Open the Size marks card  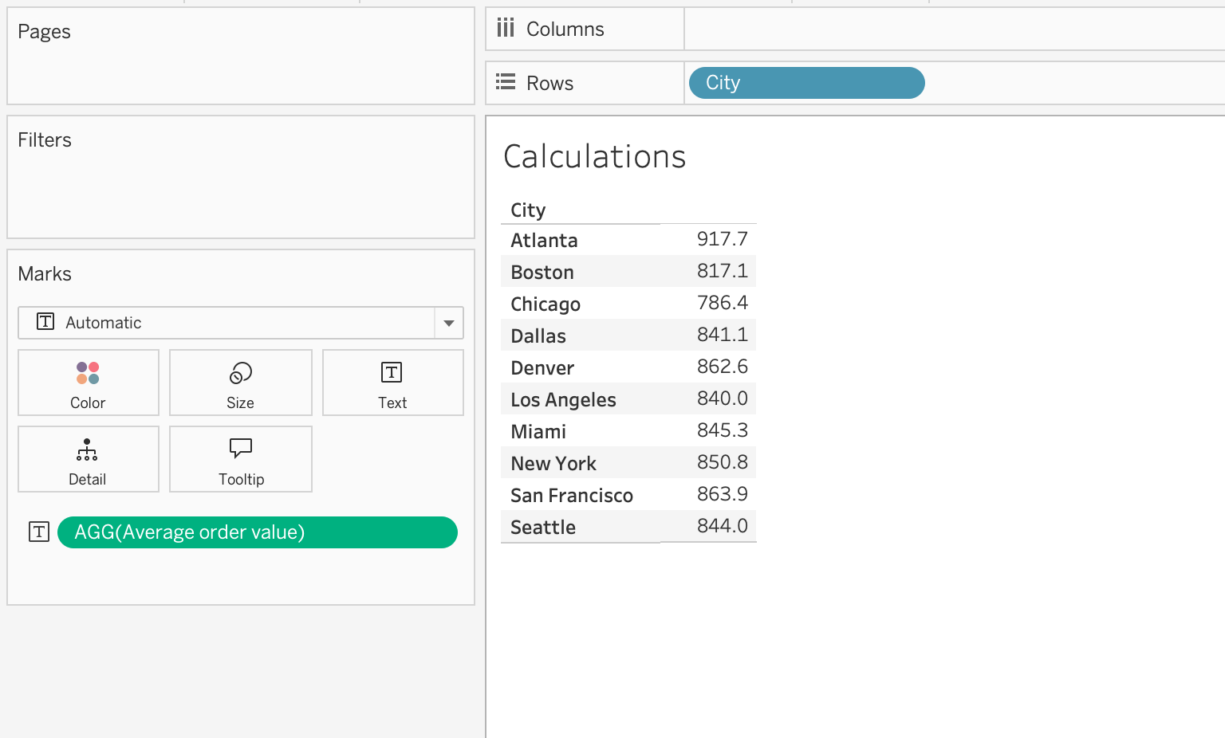click(x=240, y=383)
